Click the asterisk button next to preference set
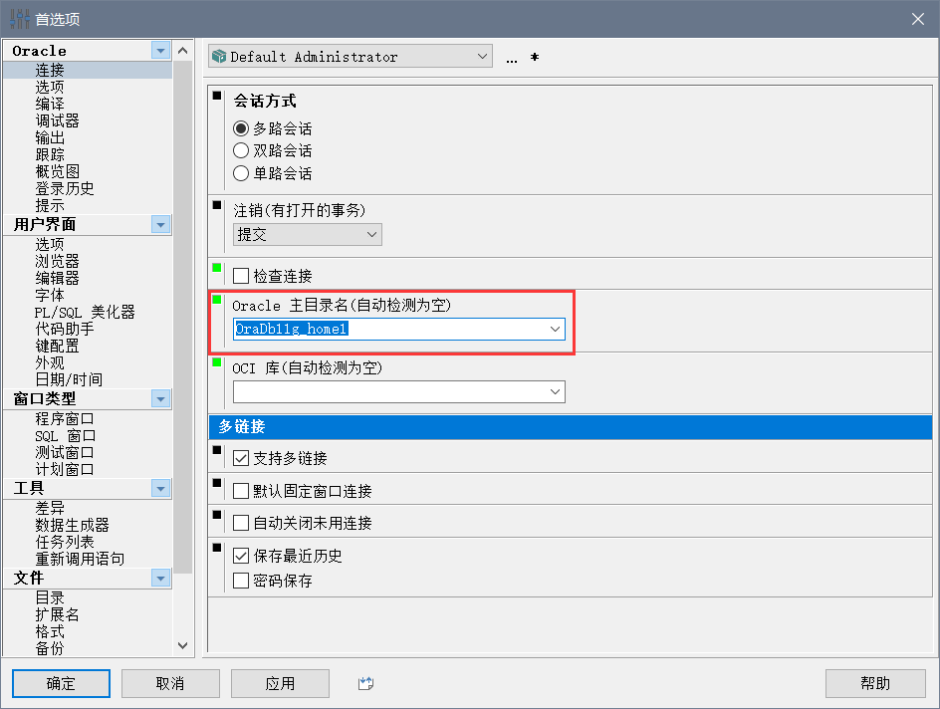The image size is (940, 709). (535, 58)
